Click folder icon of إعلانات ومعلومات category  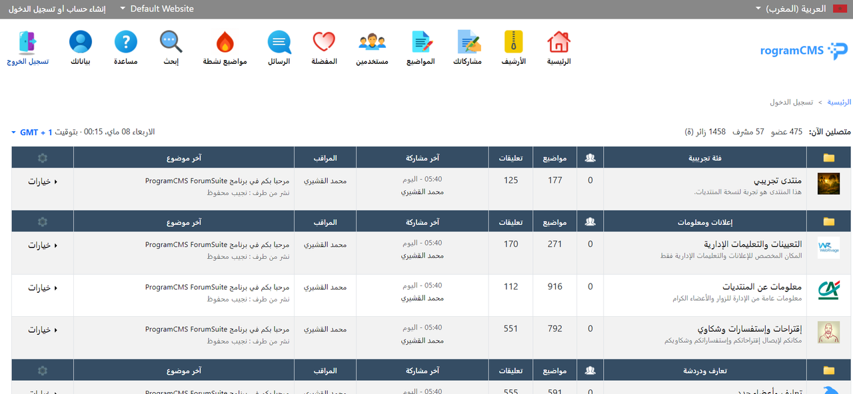829,222
